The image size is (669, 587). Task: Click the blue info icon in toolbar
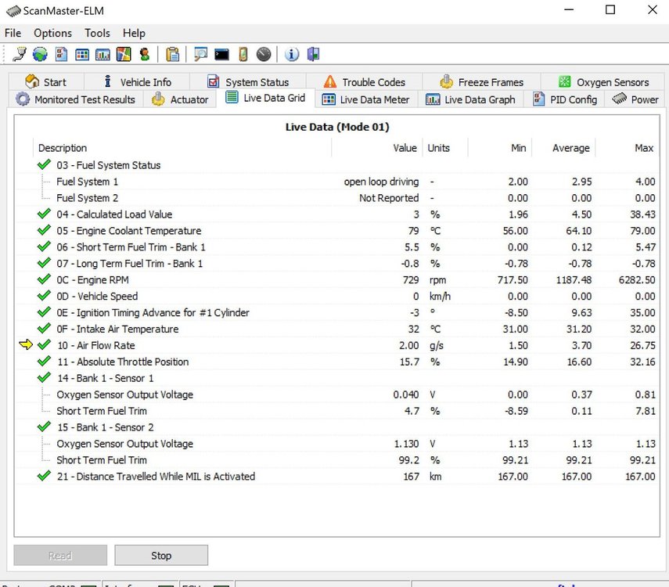click(292, 54)
